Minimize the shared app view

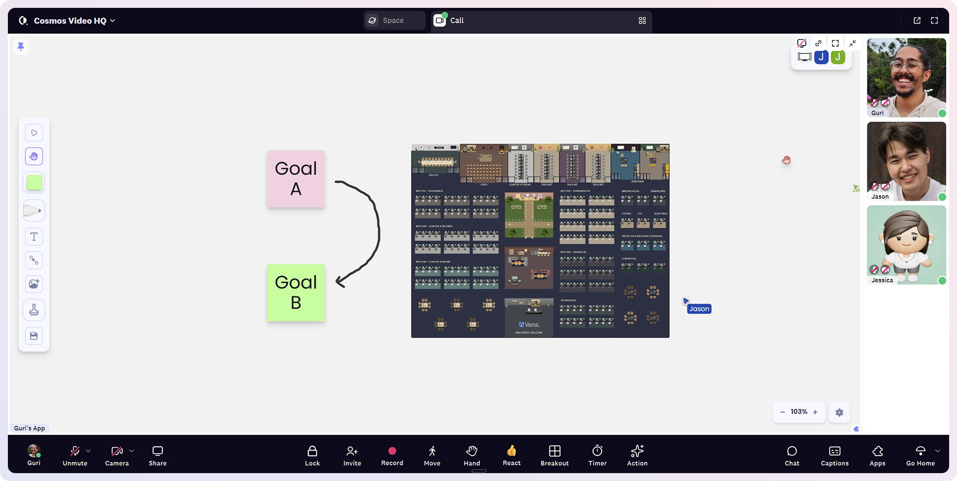[853, 43]
